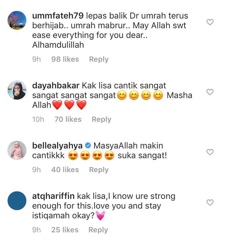This screenshot has width=227, height=242.
Task: Open the bellealyahya username link
Action: (58, 146)
